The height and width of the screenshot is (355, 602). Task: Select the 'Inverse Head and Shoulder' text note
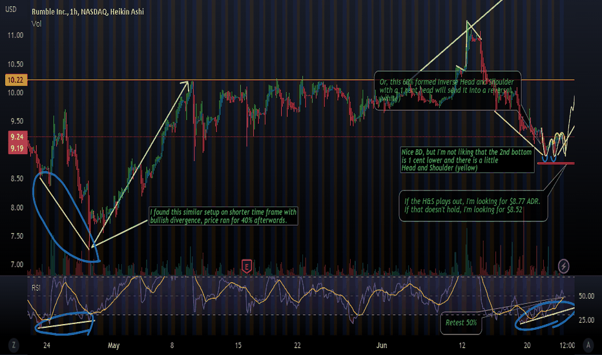coord(447,90)
